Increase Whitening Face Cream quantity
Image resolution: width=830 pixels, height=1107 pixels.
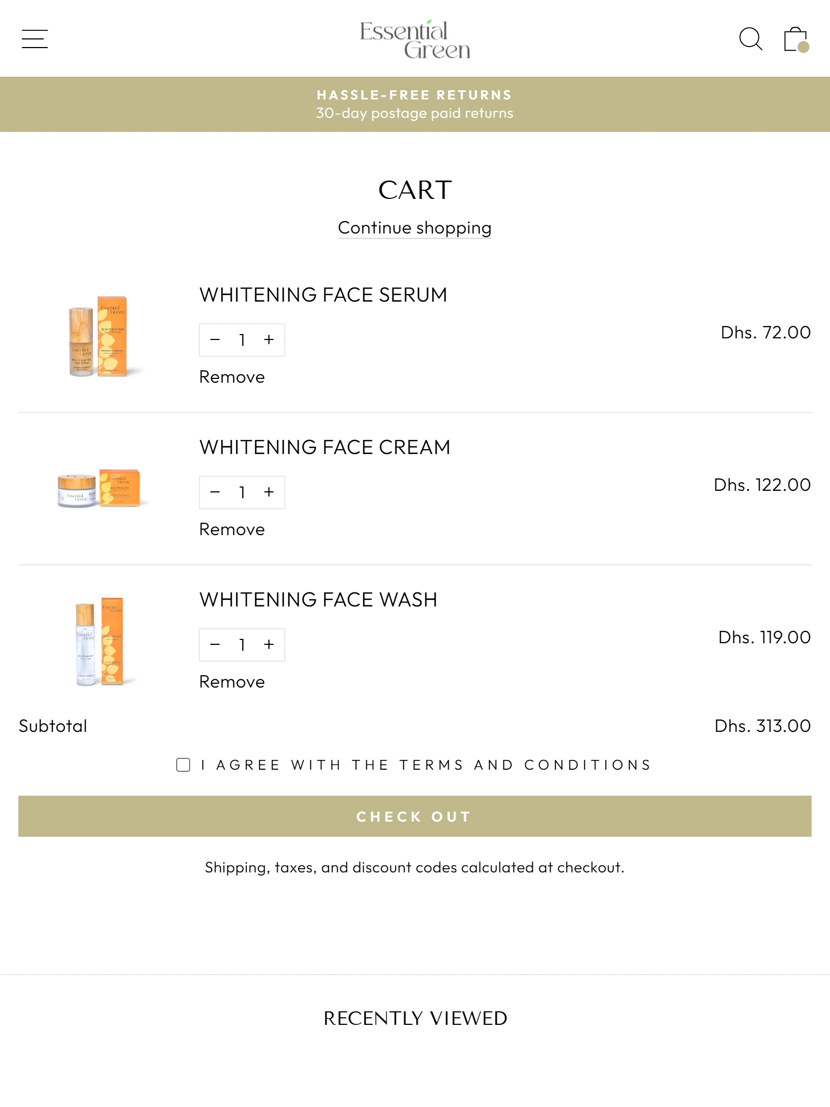coord(269,492)
